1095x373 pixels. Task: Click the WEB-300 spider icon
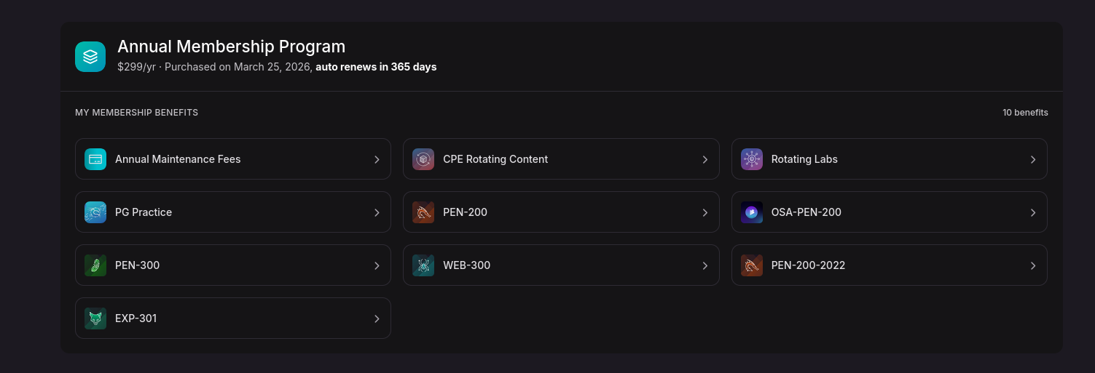423,265
